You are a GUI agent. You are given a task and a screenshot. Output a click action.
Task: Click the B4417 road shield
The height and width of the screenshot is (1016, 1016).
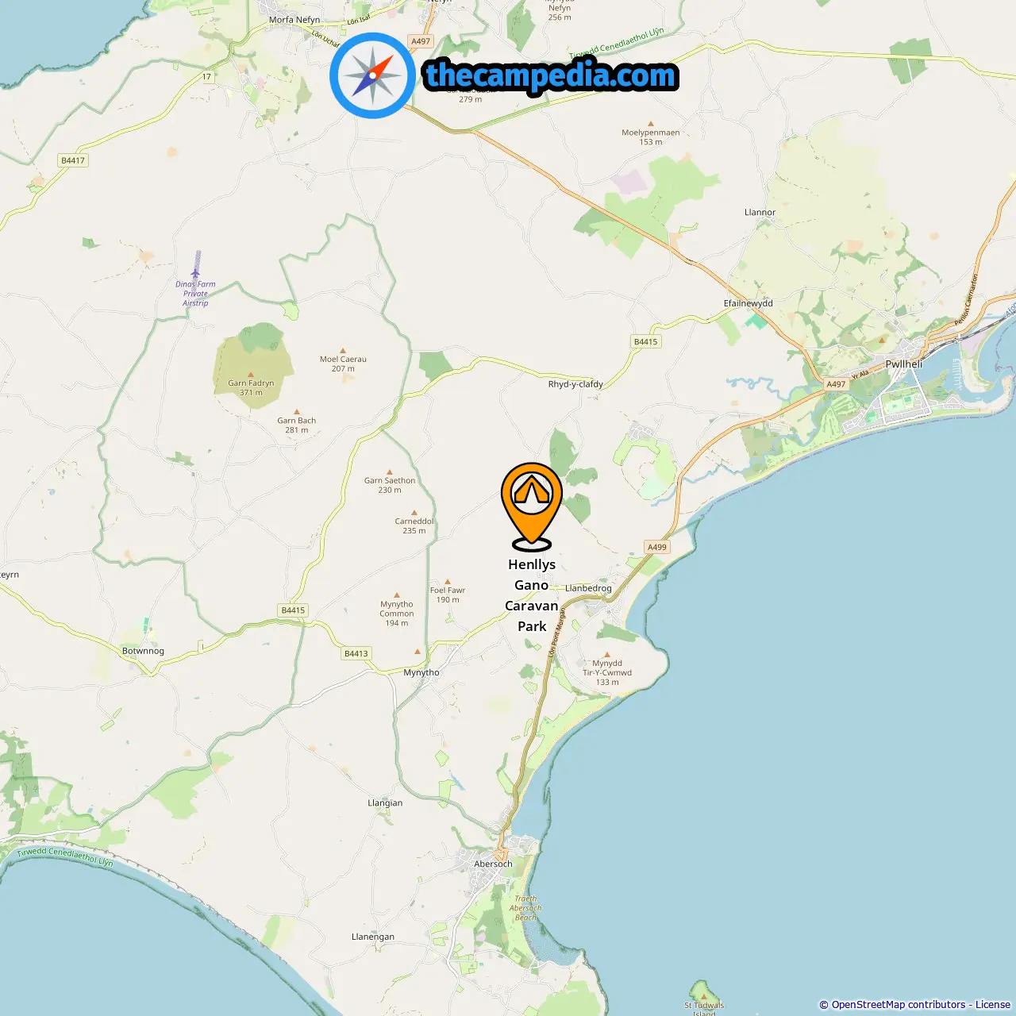click(73, 160)
